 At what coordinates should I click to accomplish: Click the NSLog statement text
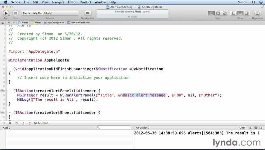(x=57, y=99)
